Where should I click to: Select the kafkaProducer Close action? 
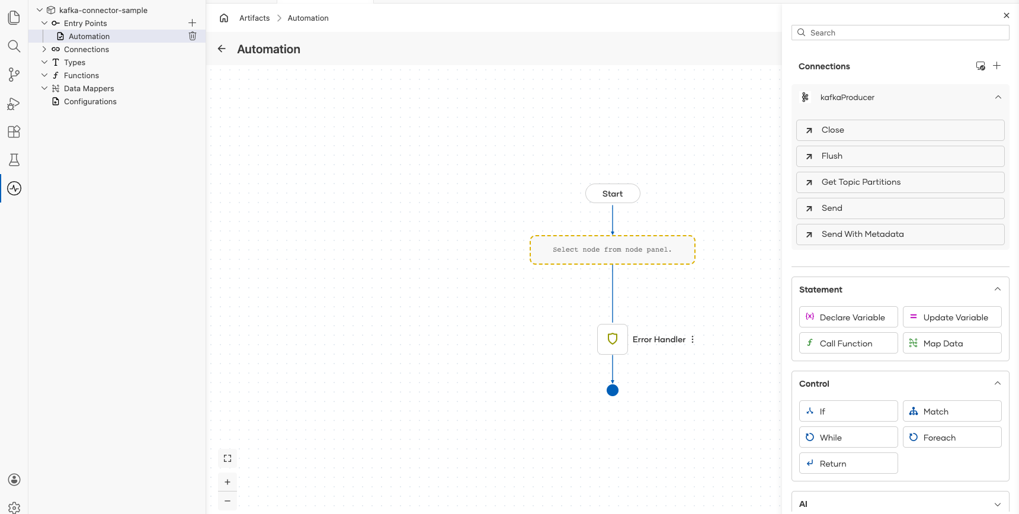[901, 130]
